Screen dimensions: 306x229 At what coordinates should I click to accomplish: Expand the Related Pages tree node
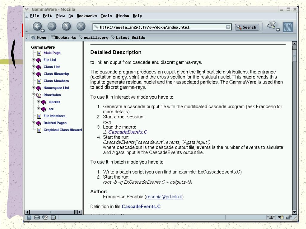33,123
